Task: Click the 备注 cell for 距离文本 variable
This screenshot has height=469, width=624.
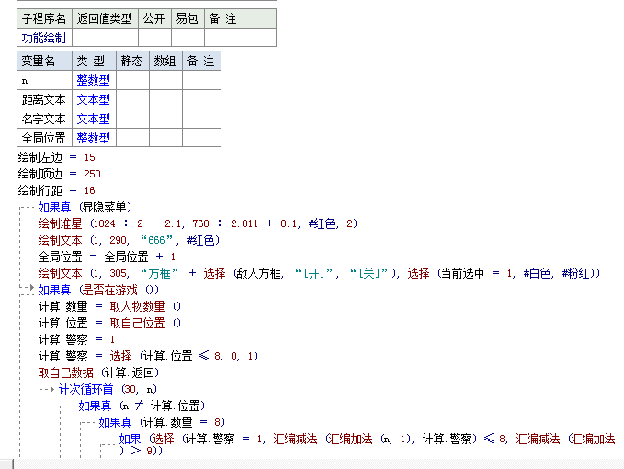Action: 201,99
